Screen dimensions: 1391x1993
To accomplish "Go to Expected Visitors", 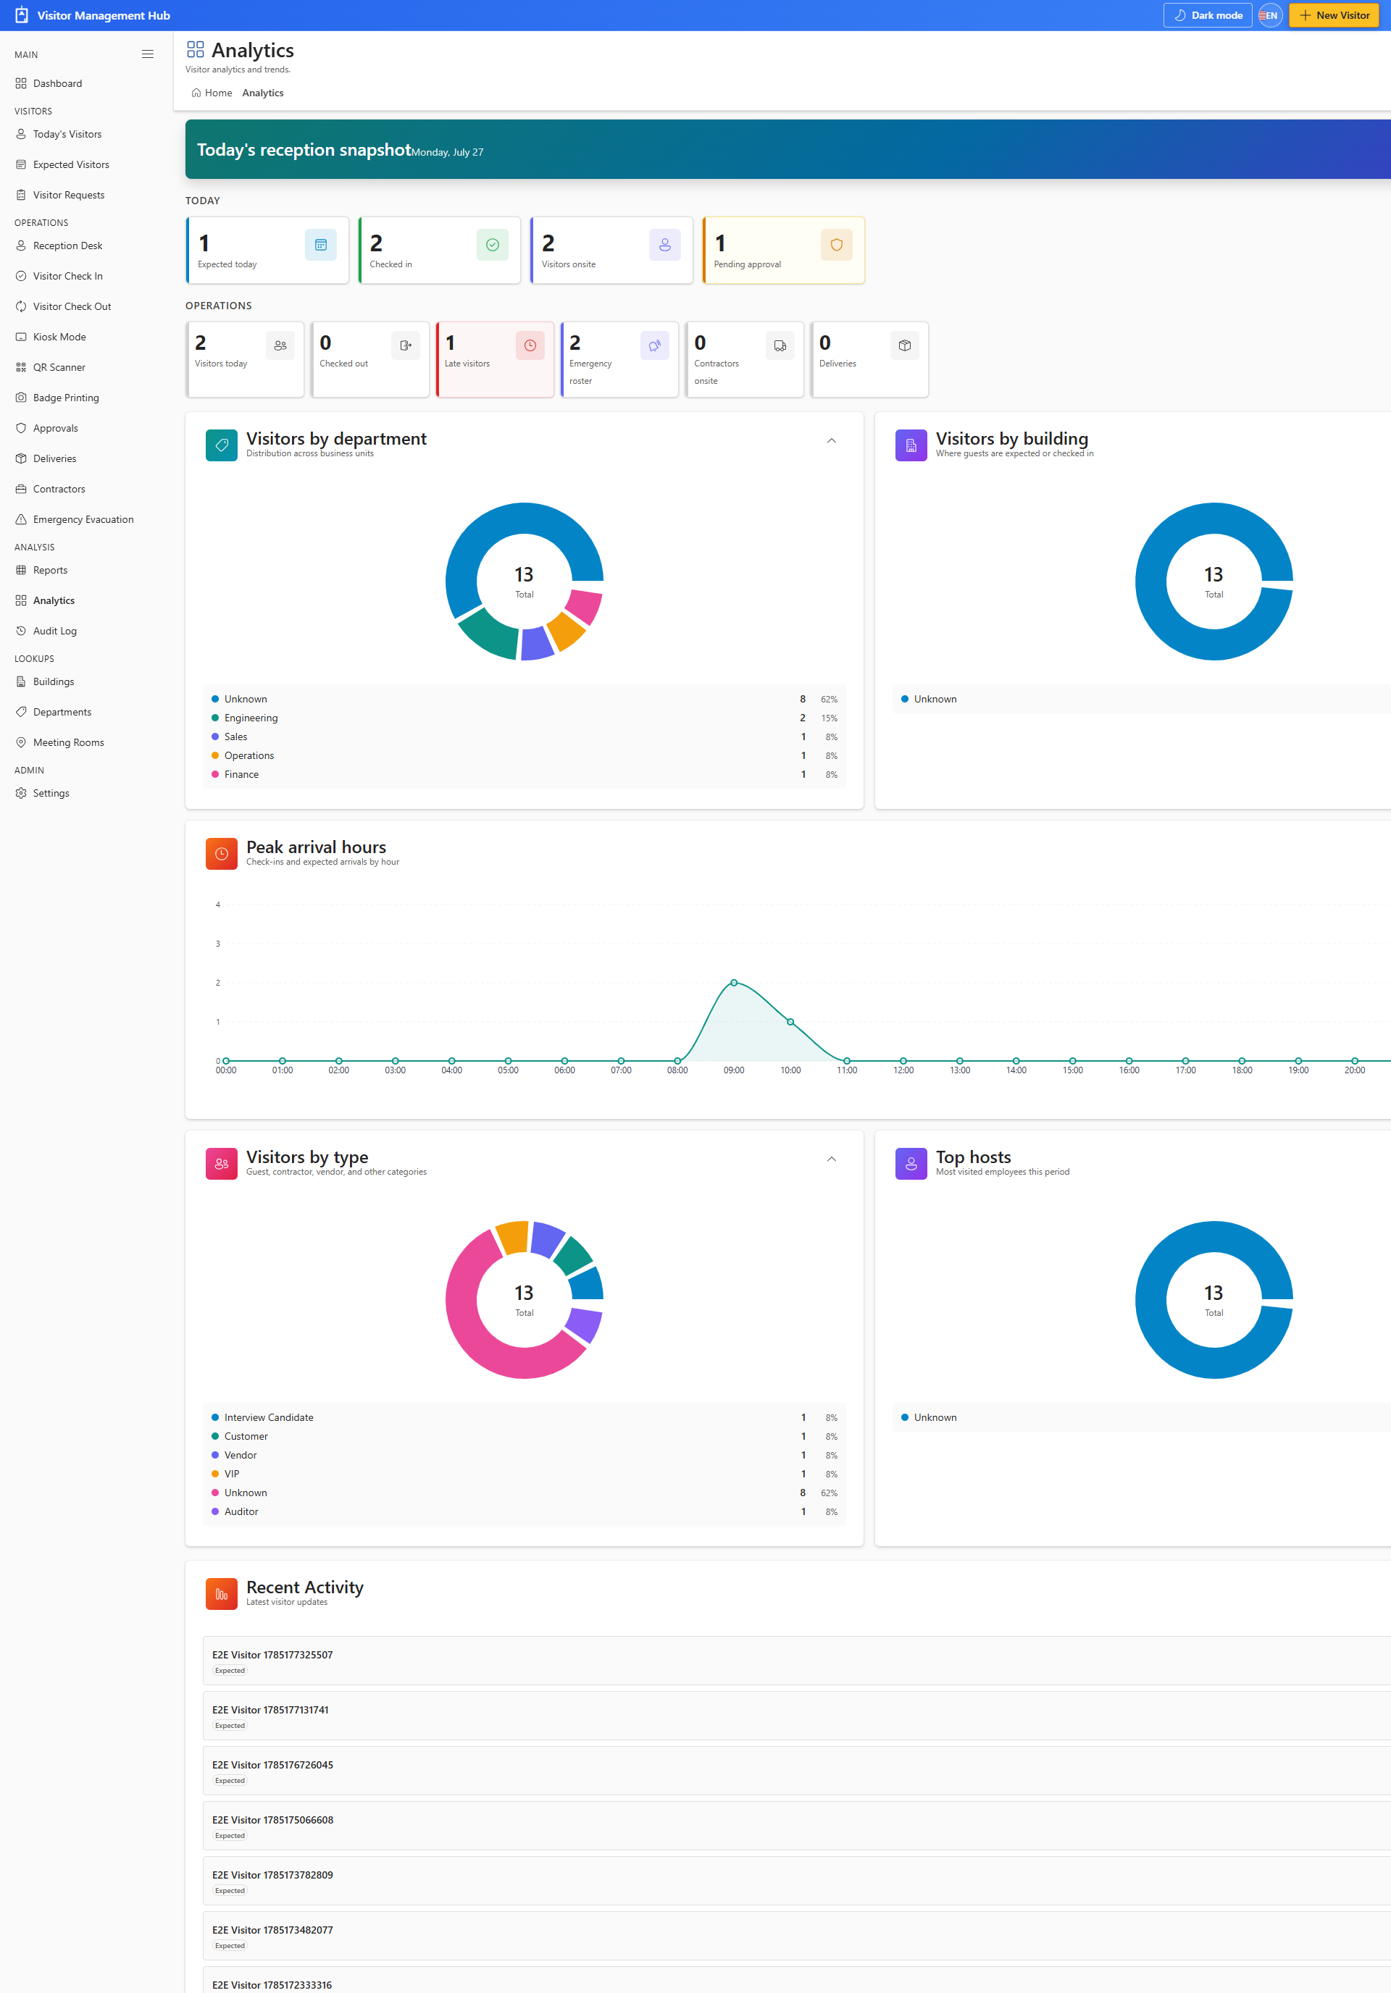I will tap(70, 165).
